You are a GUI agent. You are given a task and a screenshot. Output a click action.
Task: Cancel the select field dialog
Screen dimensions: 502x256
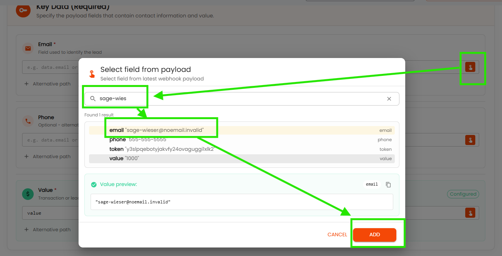pos(337,235)
